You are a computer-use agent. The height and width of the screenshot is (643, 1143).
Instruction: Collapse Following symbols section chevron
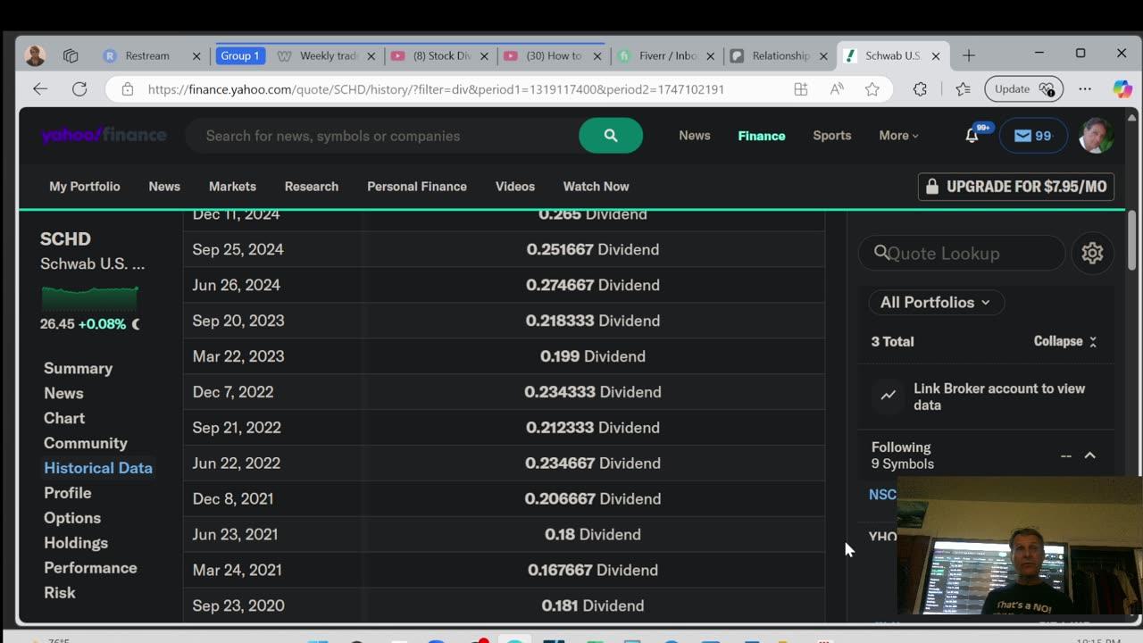pyautogui.click(x=1090, y=455)
